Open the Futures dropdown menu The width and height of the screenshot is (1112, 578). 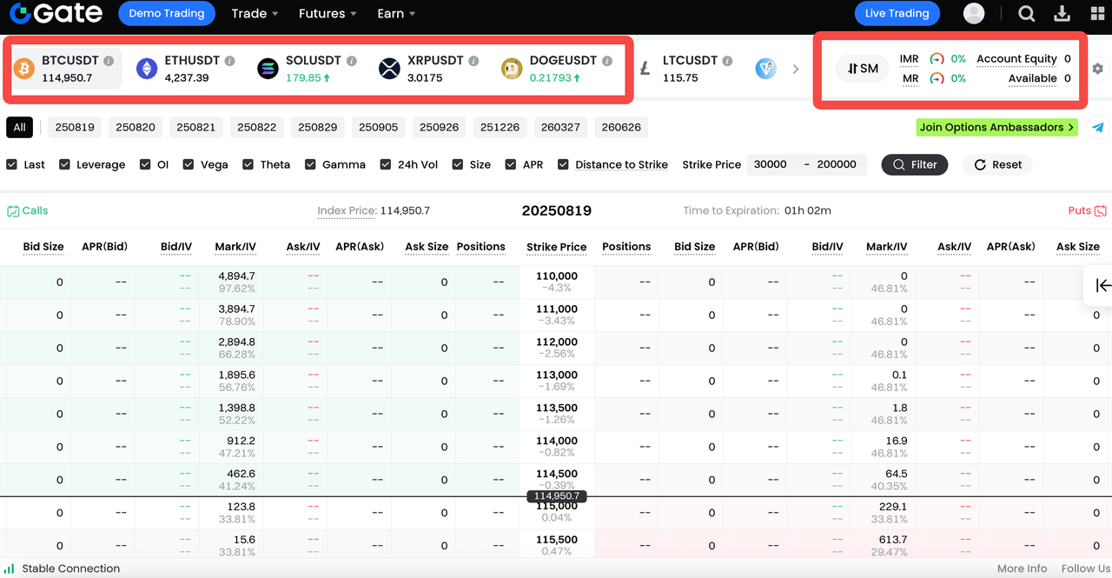tap(328, 14)
